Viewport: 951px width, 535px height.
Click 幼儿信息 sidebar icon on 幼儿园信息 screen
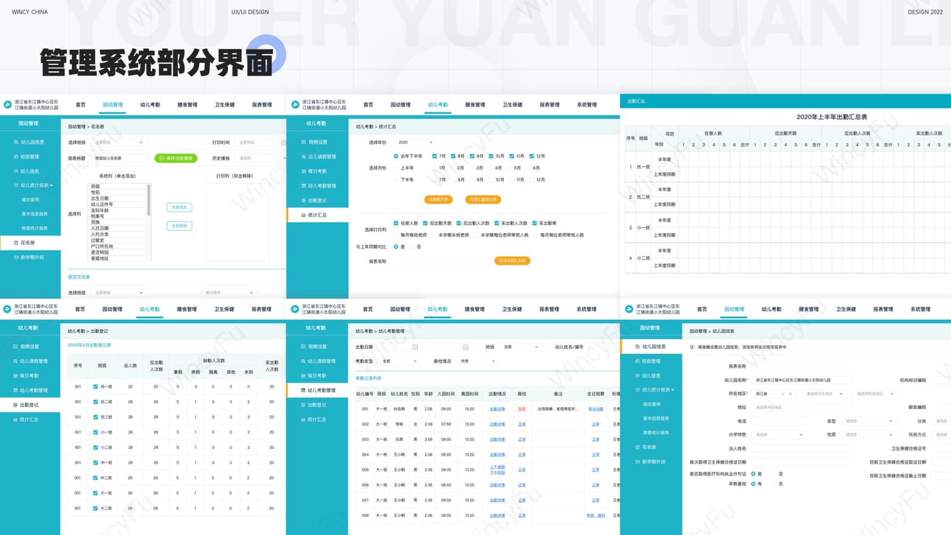pyautogui.click(x=638, y=376)
